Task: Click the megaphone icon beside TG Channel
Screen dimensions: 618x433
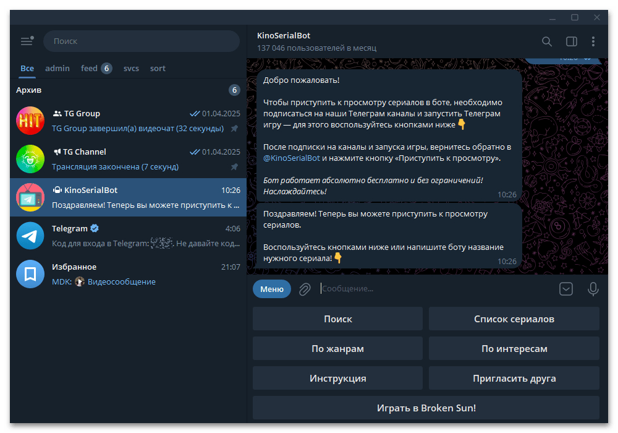Action: click(x=57, y=152)
